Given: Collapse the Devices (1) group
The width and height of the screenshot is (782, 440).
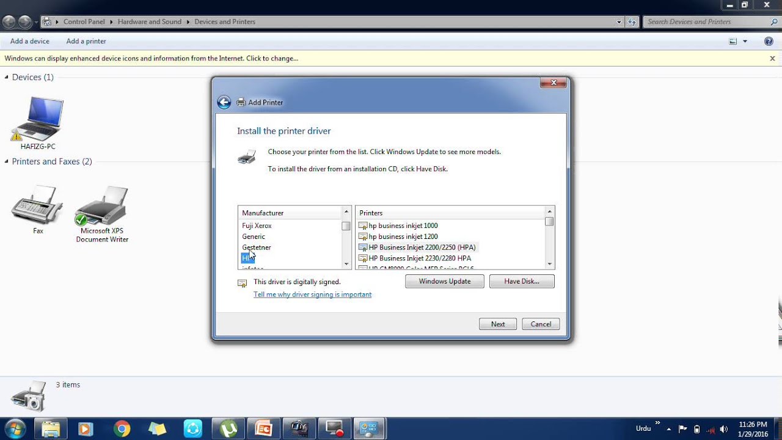Looking at the screenshot, I should [x=7, y=77].
